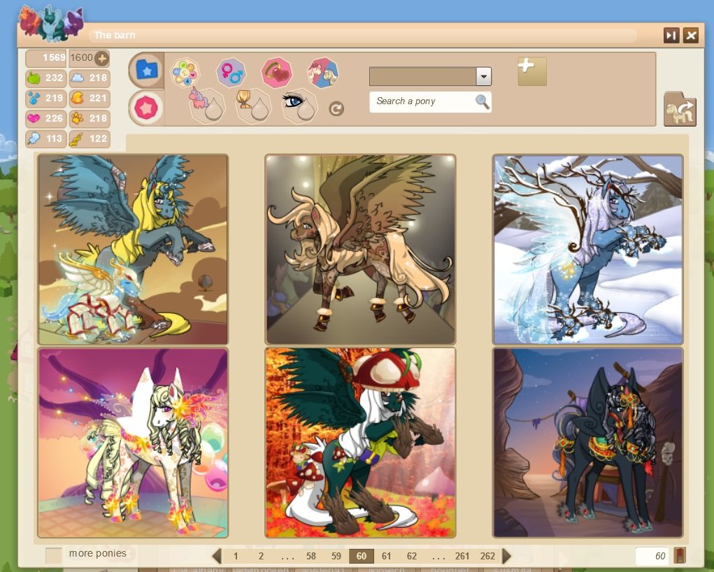Add capacity with plus next to 1600
Screen dimensions: 714x572
coord(102,58)
